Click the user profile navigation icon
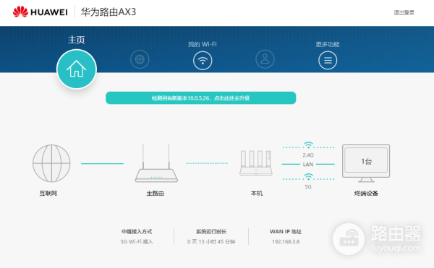 (265, 59)
